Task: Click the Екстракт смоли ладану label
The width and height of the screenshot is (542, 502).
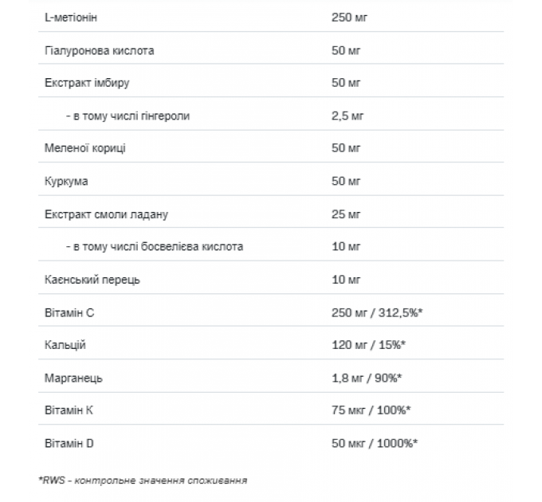Action: [106, 214]
